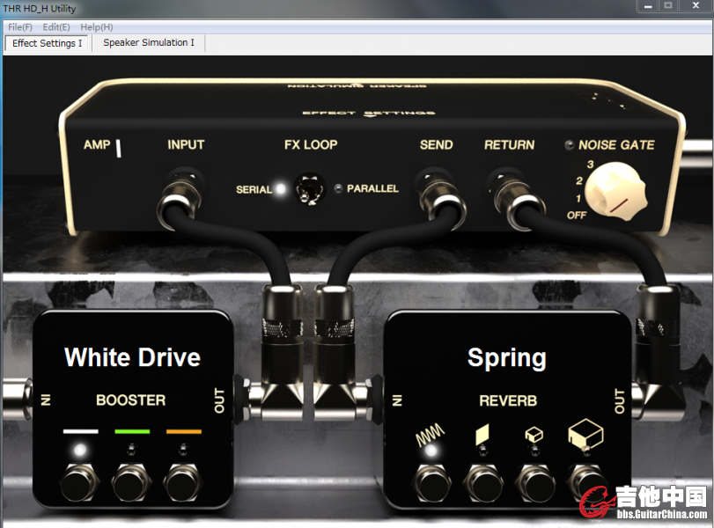Minimize the THR HD_H Utility window

[648, 6]
